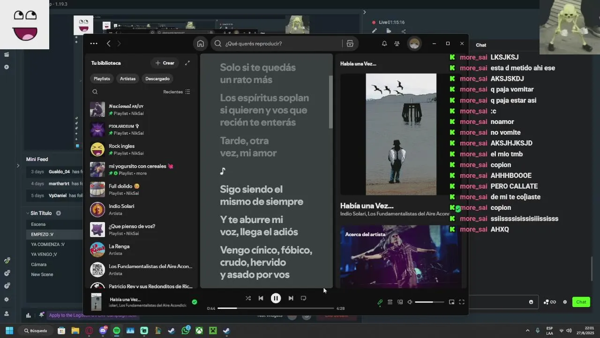Toggle repeat mode
The width and height of the screenshot is (600, 338).
(x=303, y=298)
